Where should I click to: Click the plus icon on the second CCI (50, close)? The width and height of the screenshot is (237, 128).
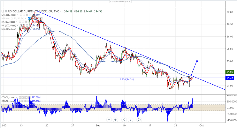pos(26,101)
